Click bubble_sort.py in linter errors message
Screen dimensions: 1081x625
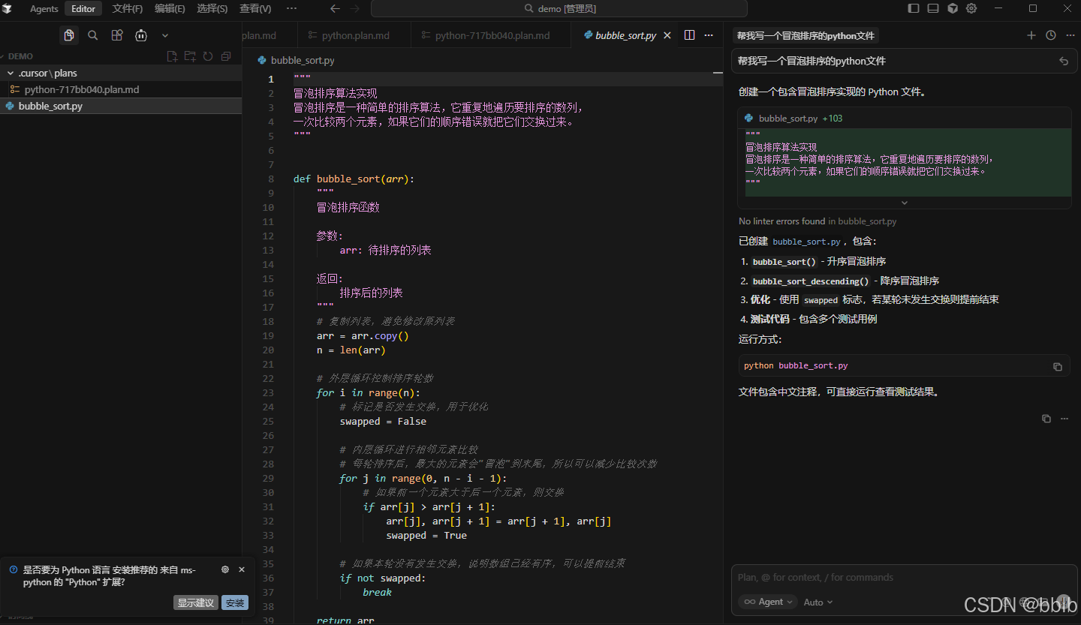pos(867,221)
